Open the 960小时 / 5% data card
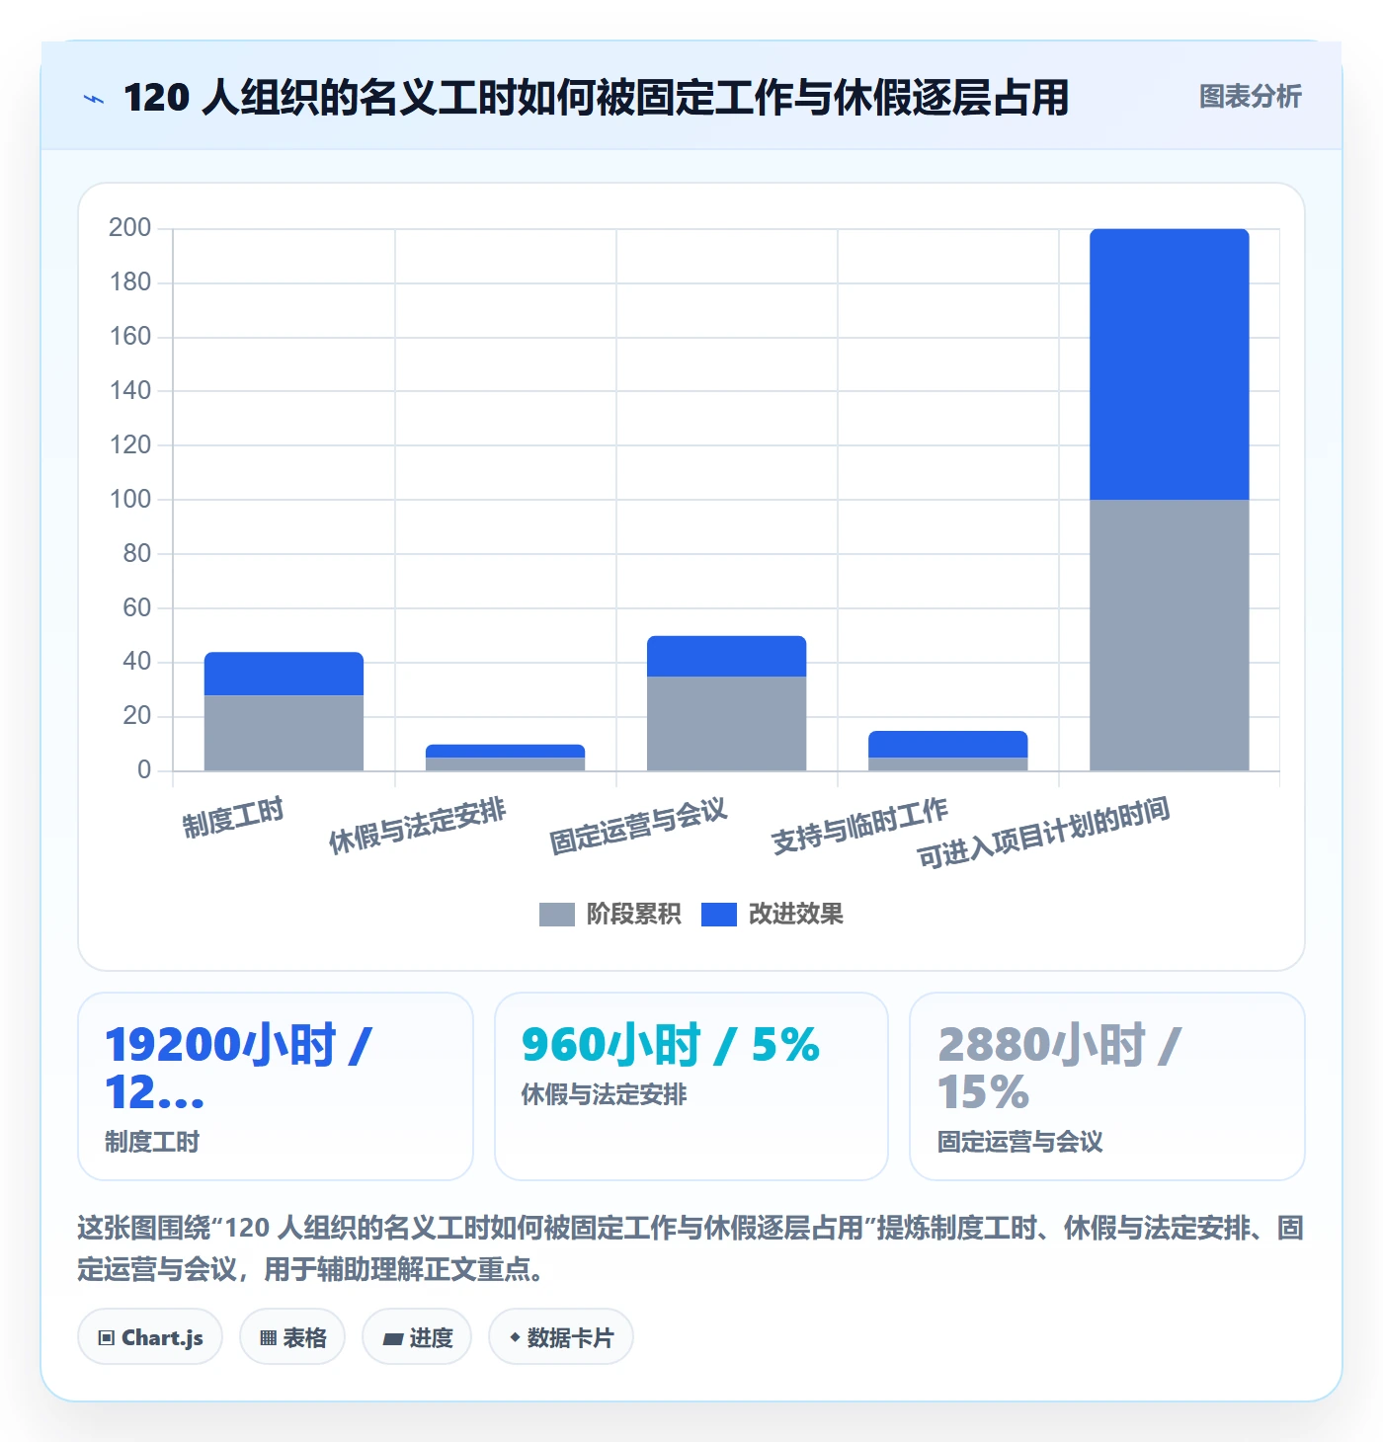The image size is (1383, 1442). pos(691,1086)
